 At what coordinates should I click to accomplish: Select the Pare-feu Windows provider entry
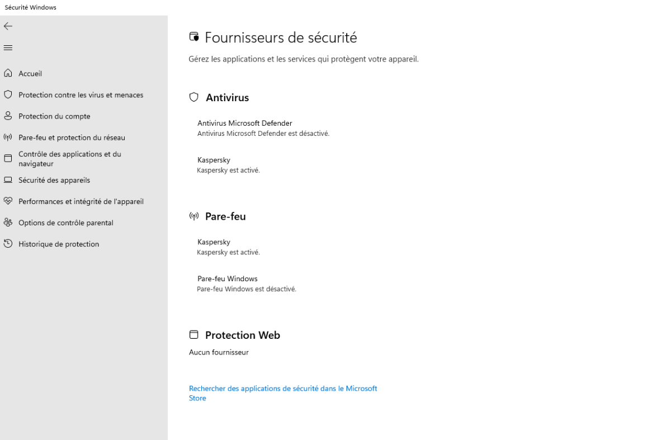click(x=227, y=278)
